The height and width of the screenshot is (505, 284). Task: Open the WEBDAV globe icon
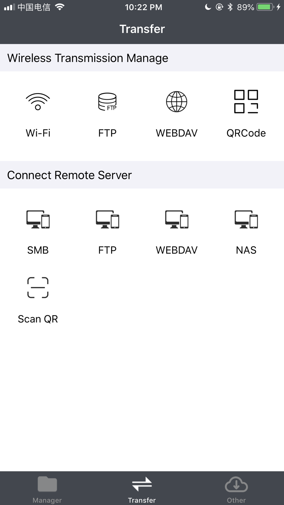[177, 102]
